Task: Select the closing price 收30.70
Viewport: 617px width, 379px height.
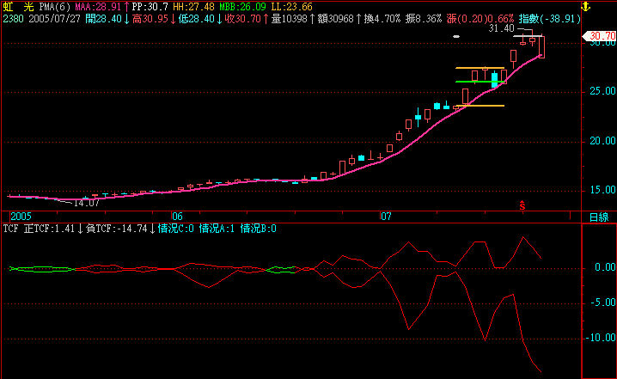Action: (243, 19)
